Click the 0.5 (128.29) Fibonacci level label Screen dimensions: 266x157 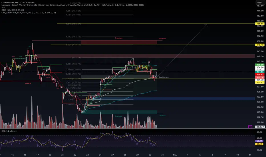(x=74, y=85)
